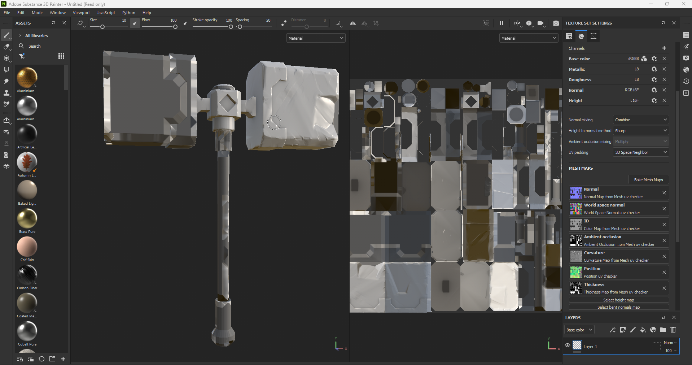Viewport: 692px width, 365px height.
Task: Select the Clone tool
Action: click(x=6, y=93)
